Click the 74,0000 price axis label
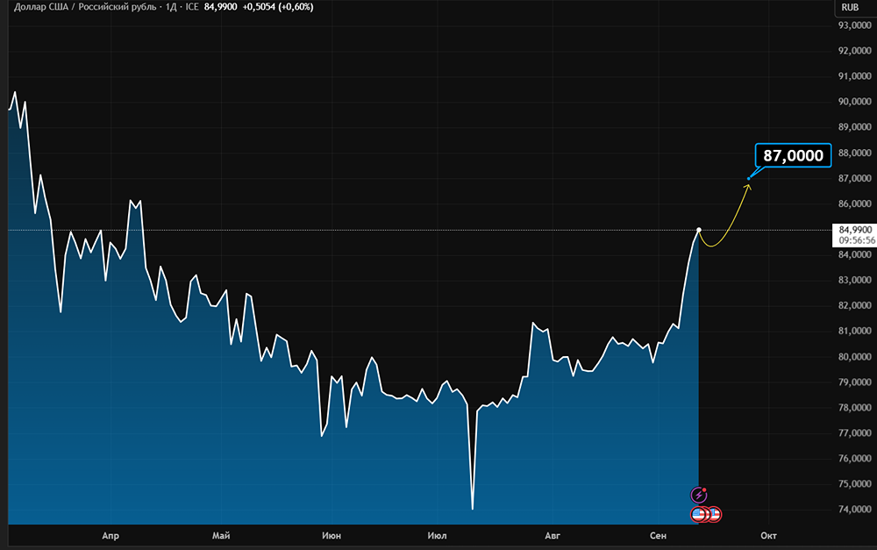The width and height of the screenshot is (877, 550). (x=854, y=509)
